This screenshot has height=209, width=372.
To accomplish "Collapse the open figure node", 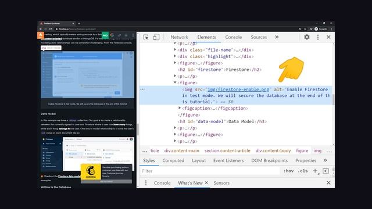I will click(175, 82).
